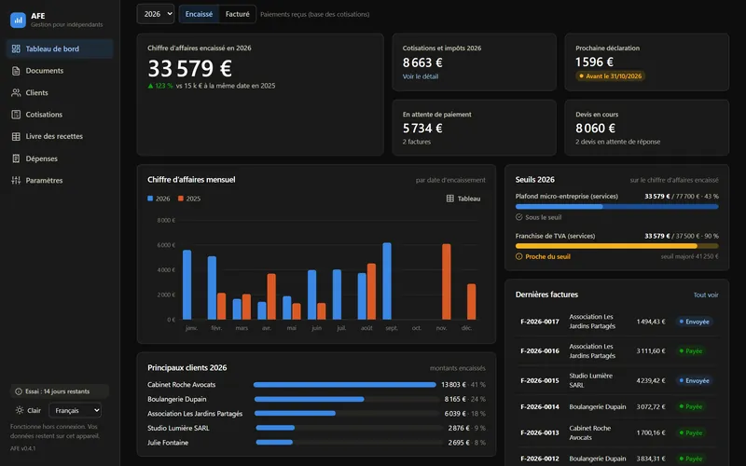Click Payée status on F-2026-0016
The height and width of the screenshot is (466, 746).
click(x=690, y=351)
